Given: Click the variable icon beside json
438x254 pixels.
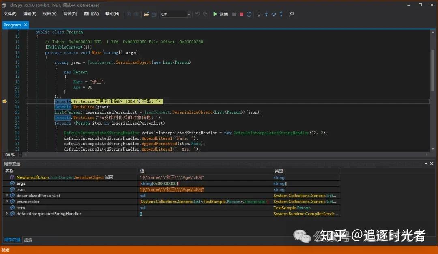Looking at the screenshot, I should 12,189.
